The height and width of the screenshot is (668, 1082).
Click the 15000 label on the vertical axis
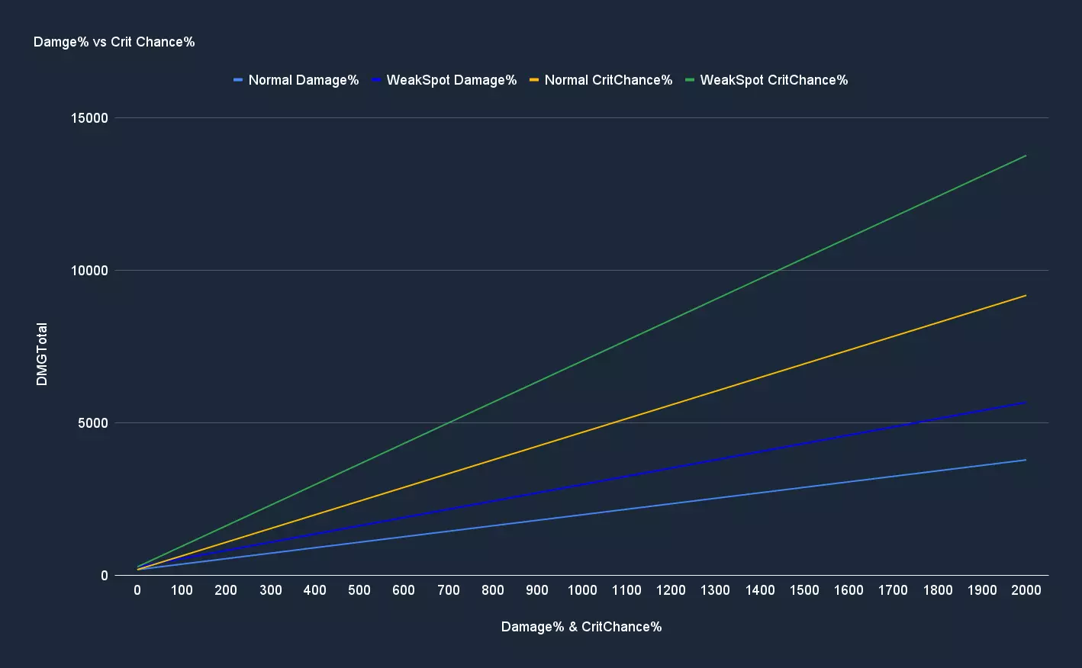pyautogui.click(x=90, y=118)
